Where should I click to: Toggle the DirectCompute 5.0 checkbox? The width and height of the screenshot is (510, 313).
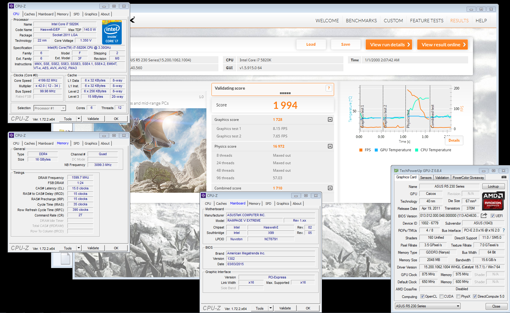coord(475,296)
